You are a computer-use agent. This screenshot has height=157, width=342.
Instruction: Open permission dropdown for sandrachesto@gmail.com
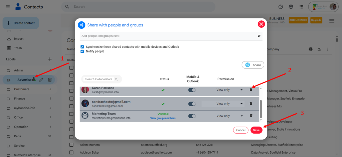(241, 104)
